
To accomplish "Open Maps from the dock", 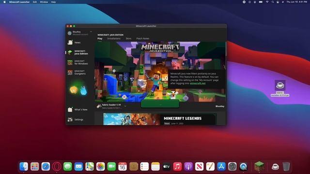I will (90, 166).
